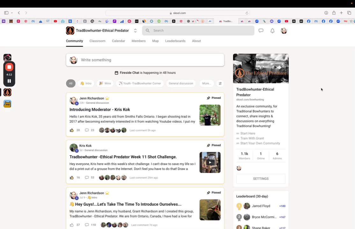
Task: Open comments on Introduce Ourselves post
Action: coord(90,225)
